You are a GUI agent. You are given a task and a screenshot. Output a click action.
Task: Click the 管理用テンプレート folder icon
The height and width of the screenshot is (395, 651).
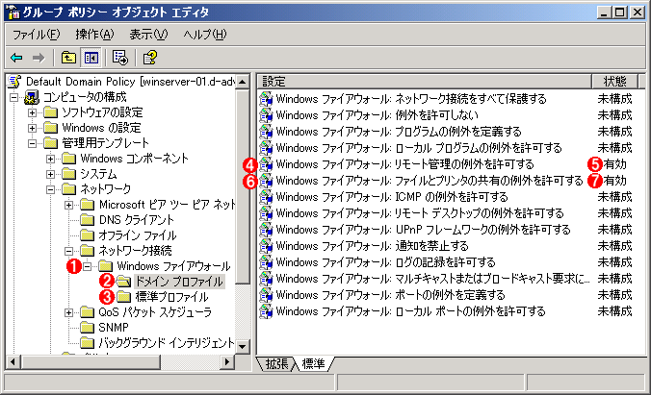(x=51, y=143)
